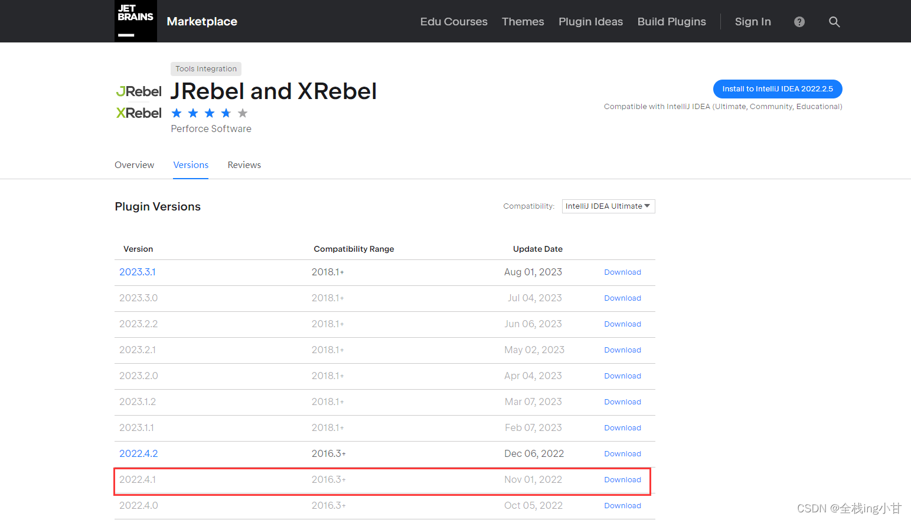Image resolution: width=911 pixels, height=520 pixels.
Task: Select the Versions tab
Action: point(191,165)
